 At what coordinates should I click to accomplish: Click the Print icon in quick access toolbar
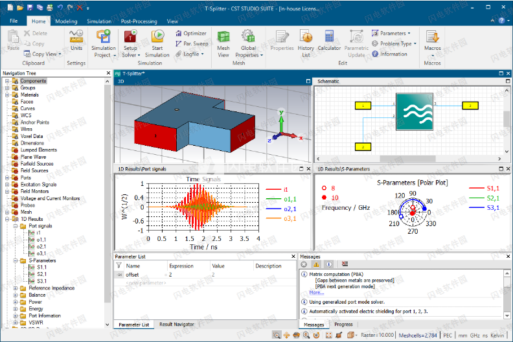pos(50,7)
